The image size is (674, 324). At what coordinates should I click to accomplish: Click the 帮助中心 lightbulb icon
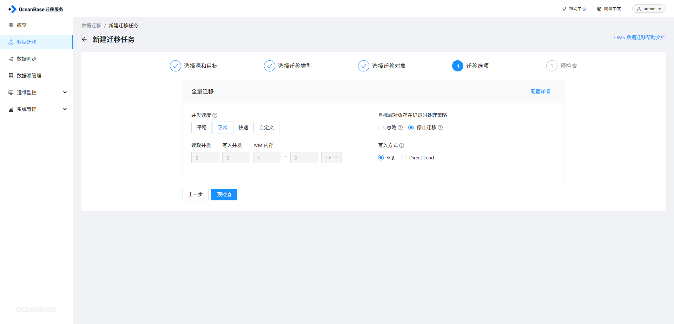coord(564,9)
